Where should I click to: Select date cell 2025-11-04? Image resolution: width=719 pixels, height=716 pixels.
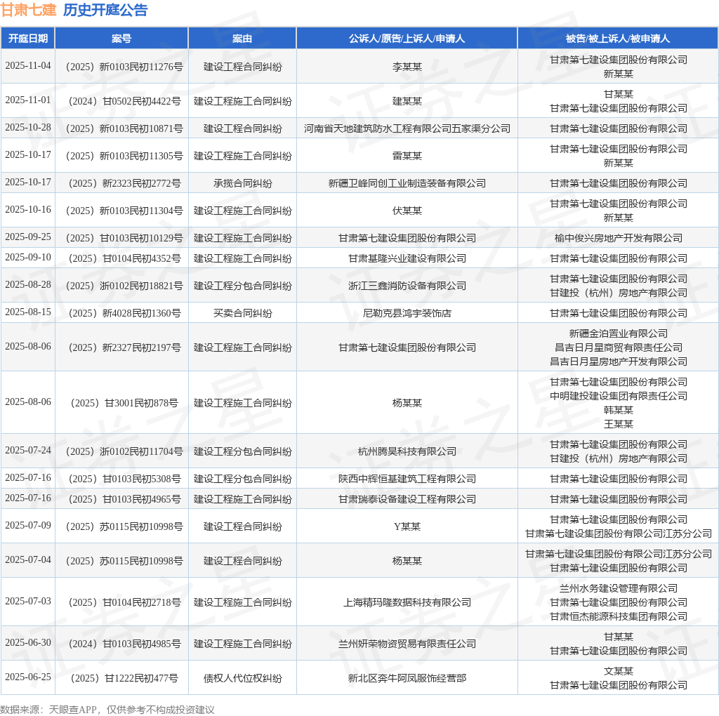(28, 65)
